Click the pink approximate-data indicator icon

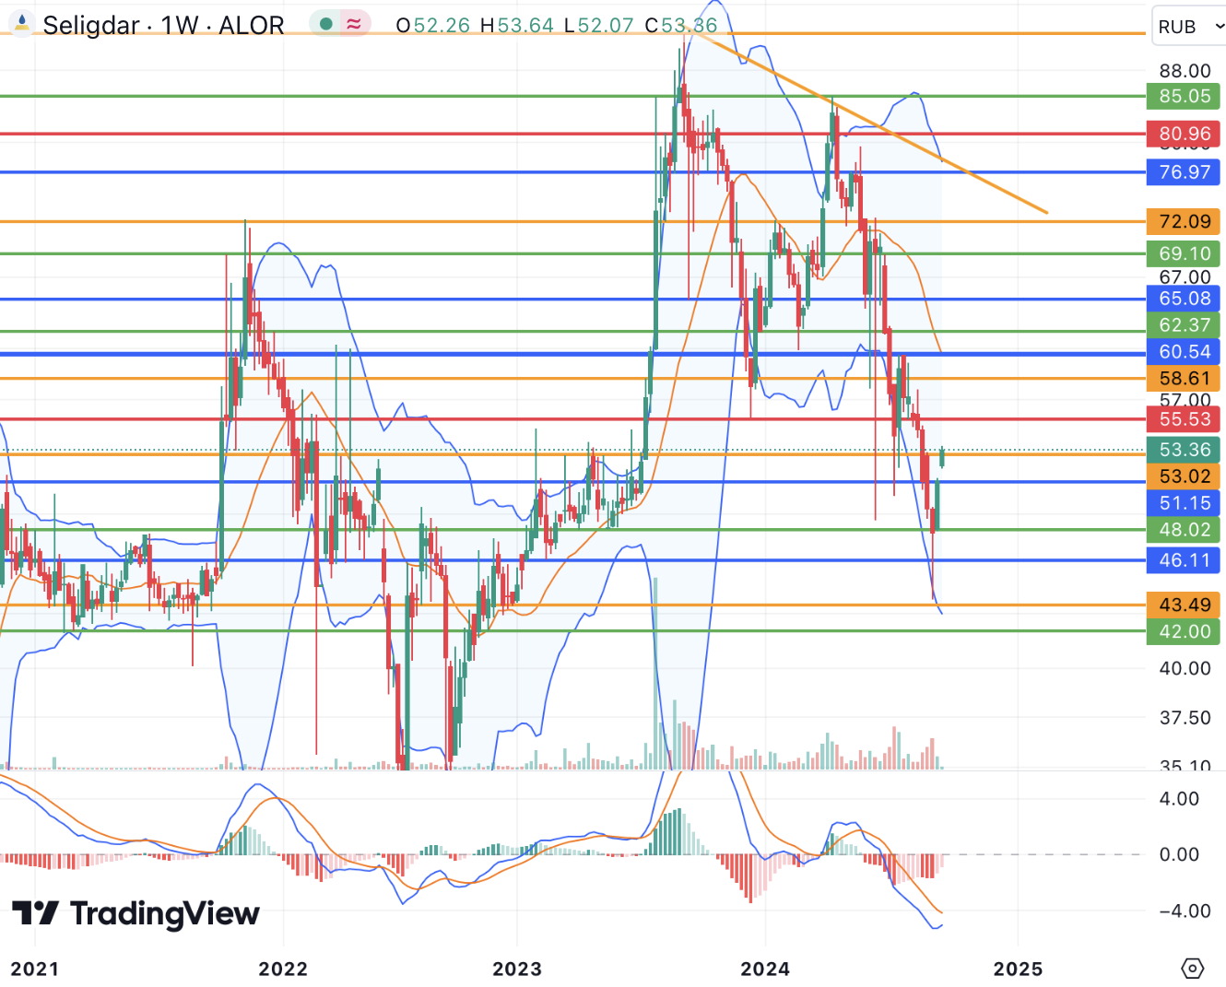point(354,25)
